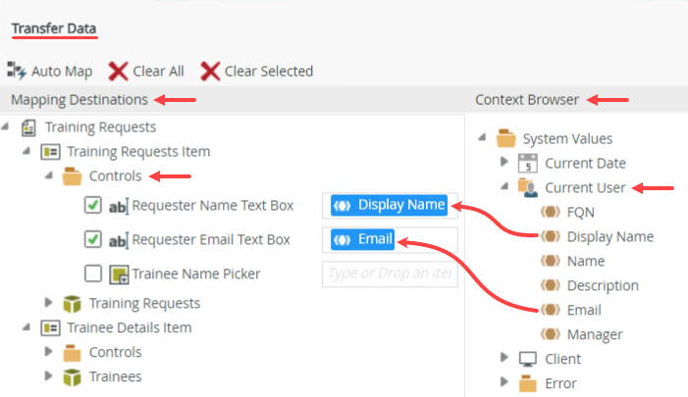
Task: Uncheck the Requester Email Text Box checkbox
Action: tap(93, 239)
